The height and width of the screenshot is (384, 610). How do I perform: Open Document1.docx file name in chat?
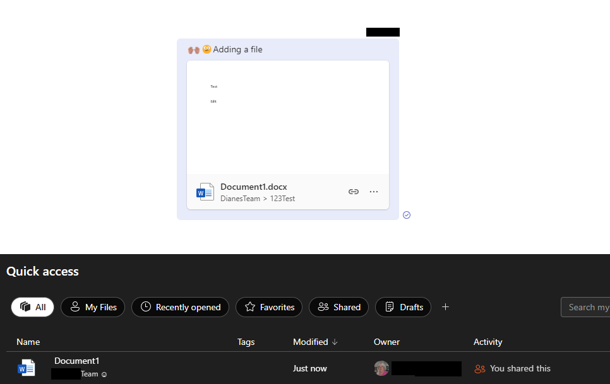[x=254, y=187]
